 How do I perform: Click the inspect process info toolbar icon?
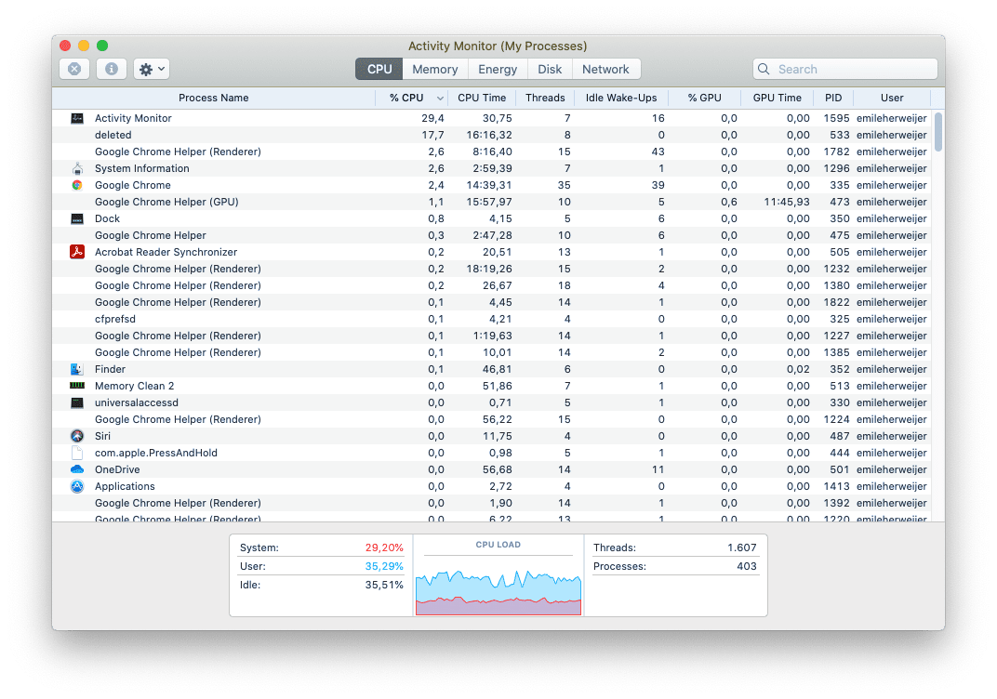[112, 69]
